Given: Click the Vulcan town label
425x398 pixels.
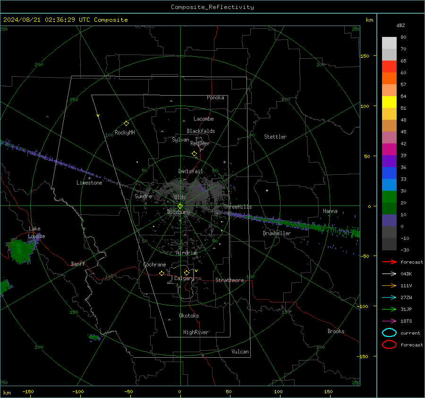Looking at the screenshot, I should [240, 352].
